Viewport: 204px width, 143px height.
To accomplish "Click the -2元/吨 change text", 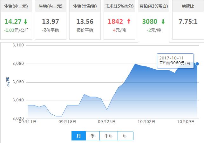I will coord(154,30).
